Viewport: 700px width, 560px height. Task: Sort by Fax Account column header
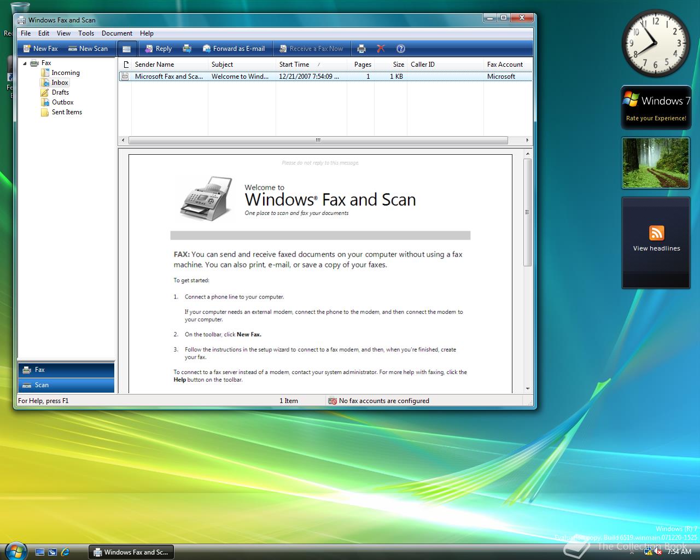pyautogui.click(x=508, y=65)
